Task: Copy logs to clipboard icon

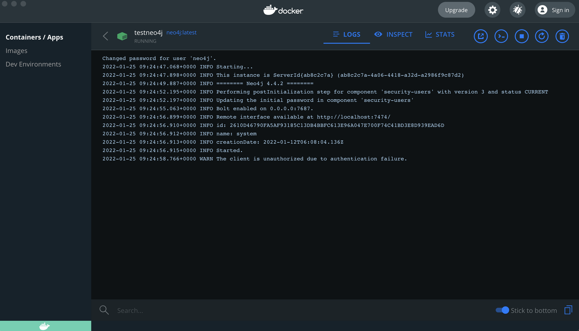Action: [x=568, y=310]
